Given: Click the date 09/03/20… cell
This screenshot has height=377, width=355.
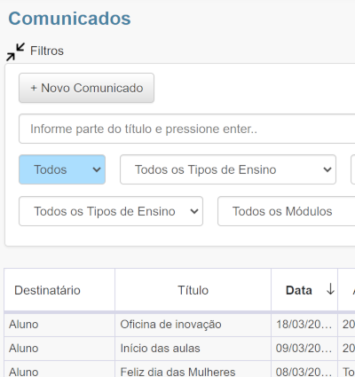Looking at the screenshot, I should click(x=304, y=349).
